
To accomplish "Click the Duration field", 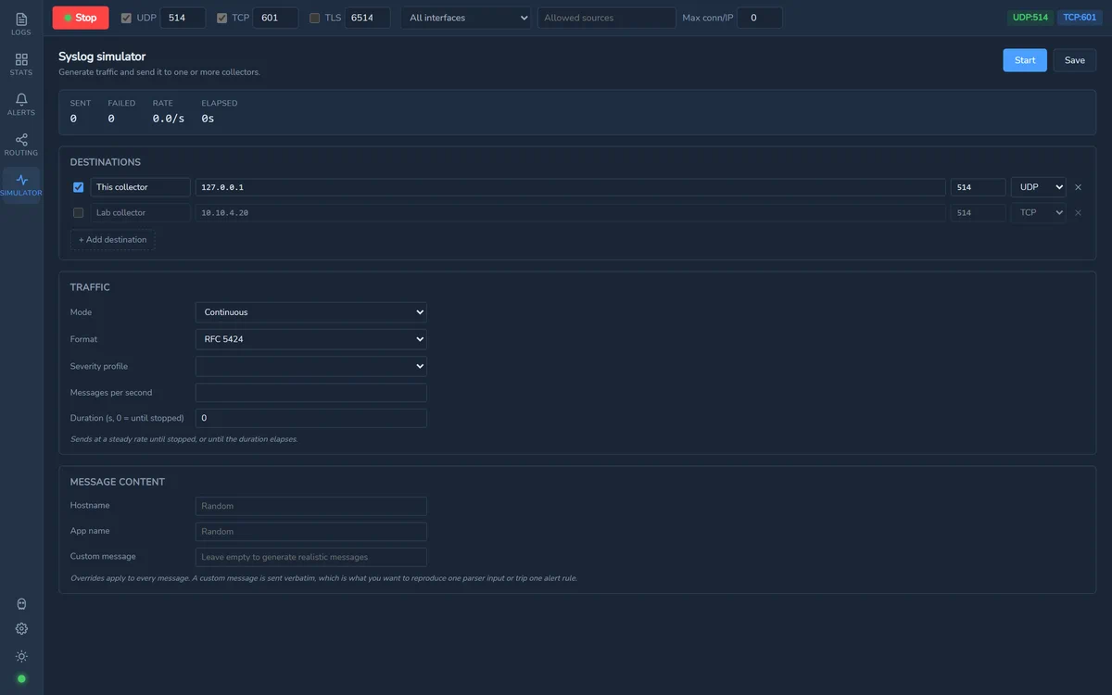I will coord(311,419).
